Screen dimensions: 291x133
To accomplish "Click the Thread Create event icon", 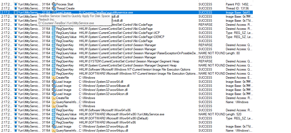I will coord(54,8).
